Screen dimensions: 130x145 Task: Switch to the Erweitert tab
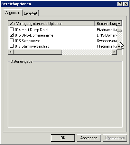coord(31,13)
